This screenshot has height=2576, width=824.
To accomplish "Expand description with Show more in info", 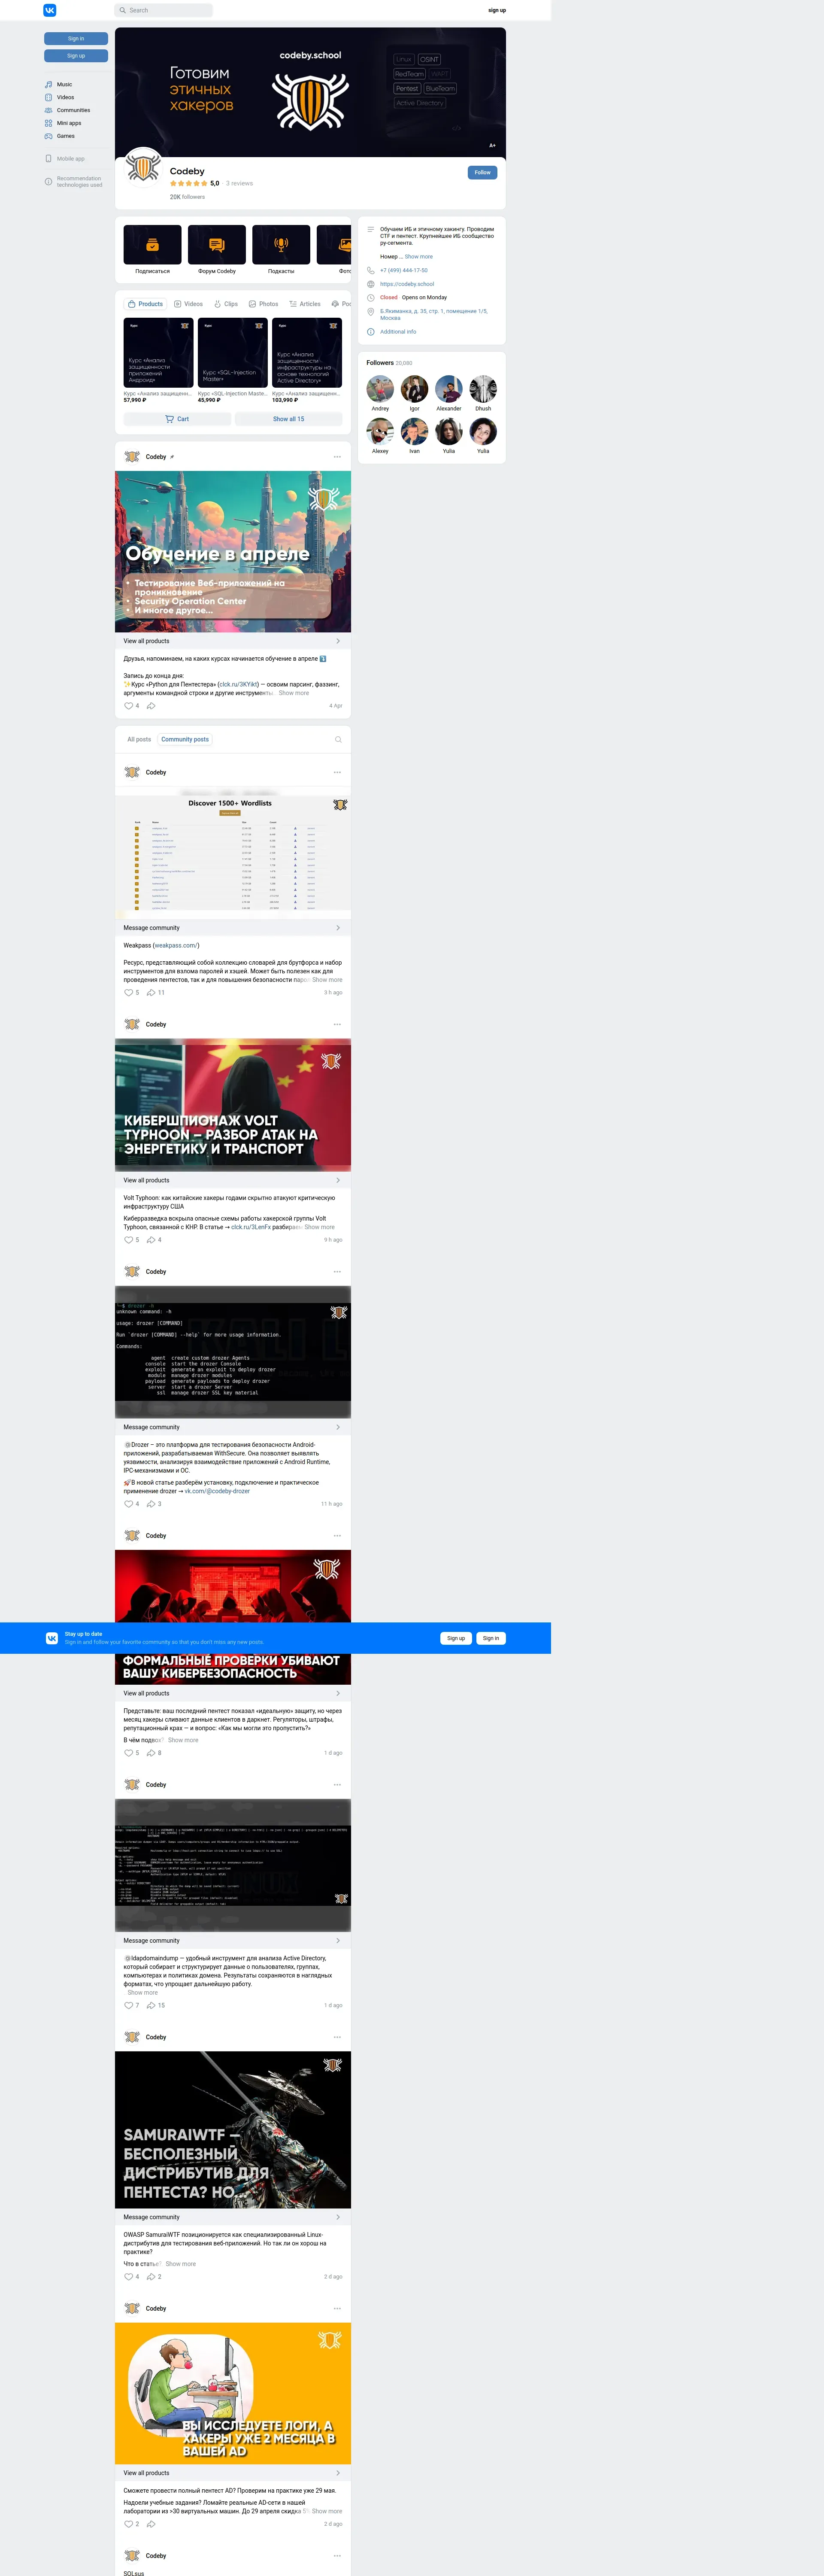I will [418, 257].
